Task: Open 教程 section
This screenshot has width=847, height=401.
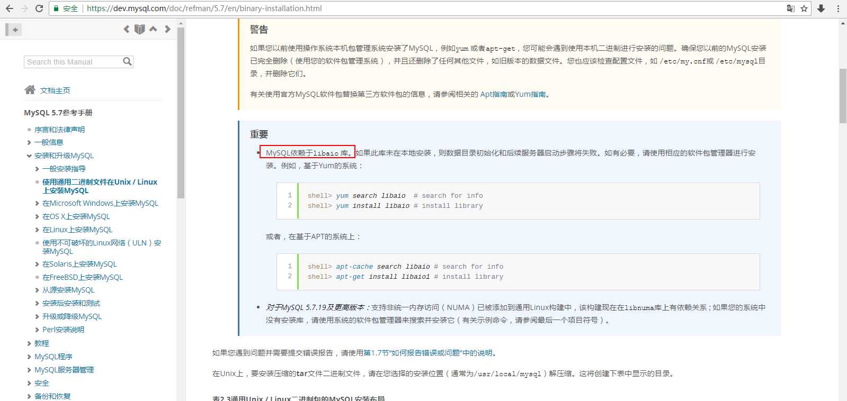Action: tap(41, 343)
